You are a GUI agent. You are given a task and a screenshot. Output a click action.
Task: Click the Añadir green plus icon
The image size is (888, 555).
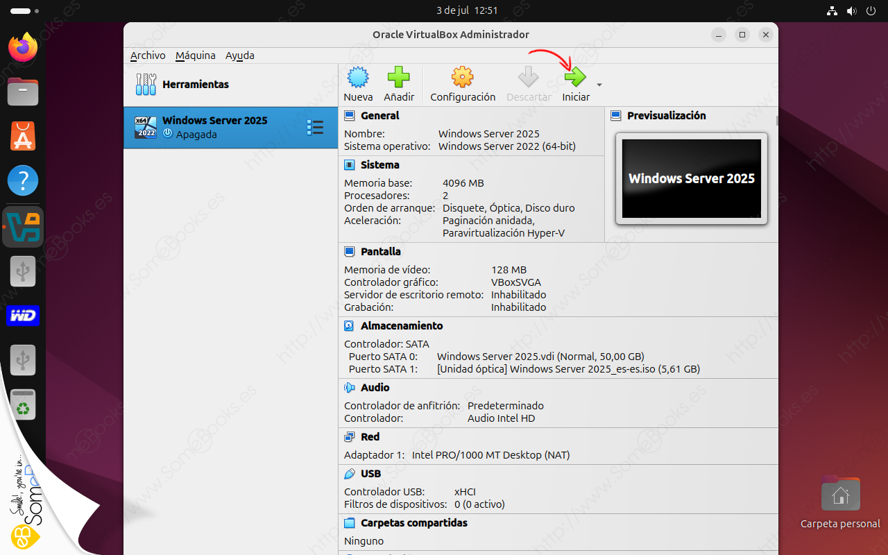tap(398, 78)
